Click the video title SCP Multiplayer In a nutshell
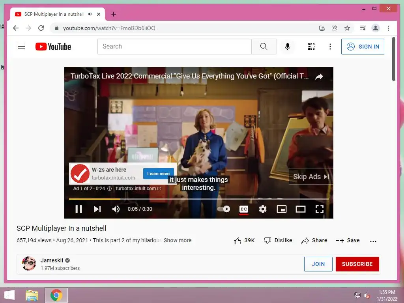The image size is (404, 303). click(x=61, y=228)
